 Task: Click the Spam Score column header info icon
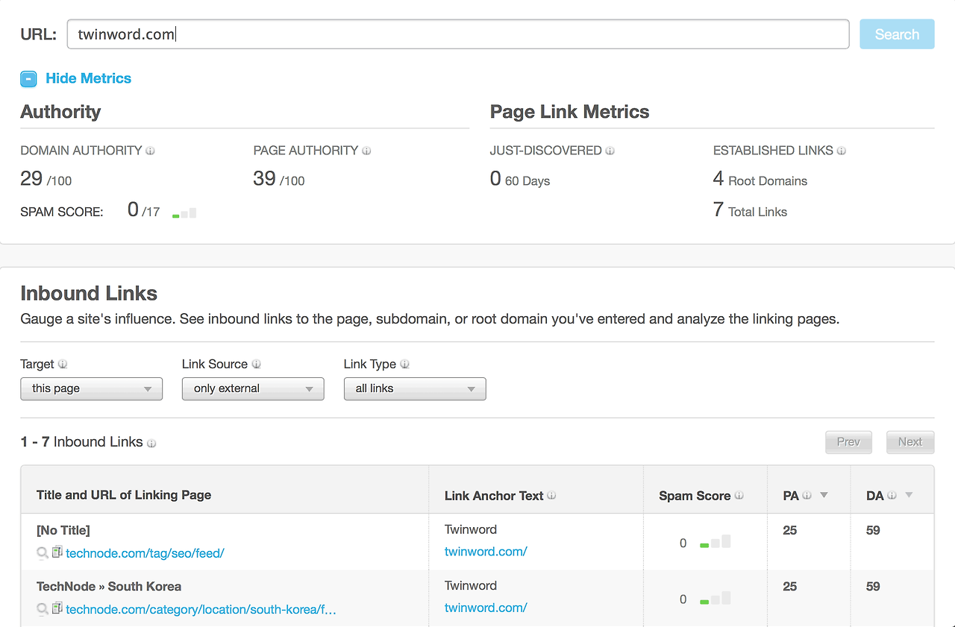coord(739,495)
